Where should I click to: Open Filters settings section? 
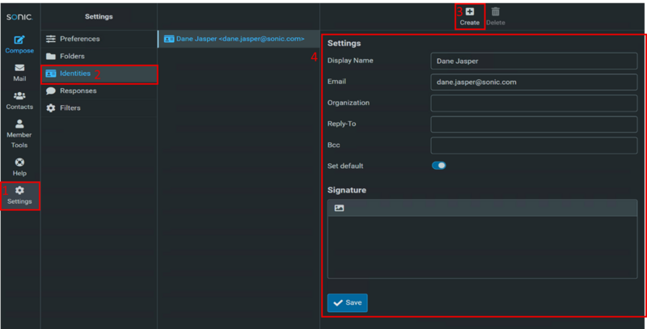tap(70, 108)
